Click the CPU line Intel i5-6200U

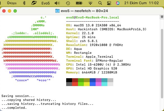click(98, 64)
